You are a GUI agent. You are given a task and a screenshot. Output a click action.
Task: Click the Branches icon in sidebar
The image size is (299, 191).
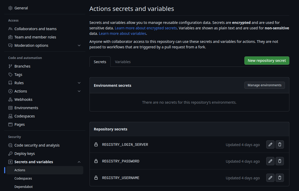10,66
